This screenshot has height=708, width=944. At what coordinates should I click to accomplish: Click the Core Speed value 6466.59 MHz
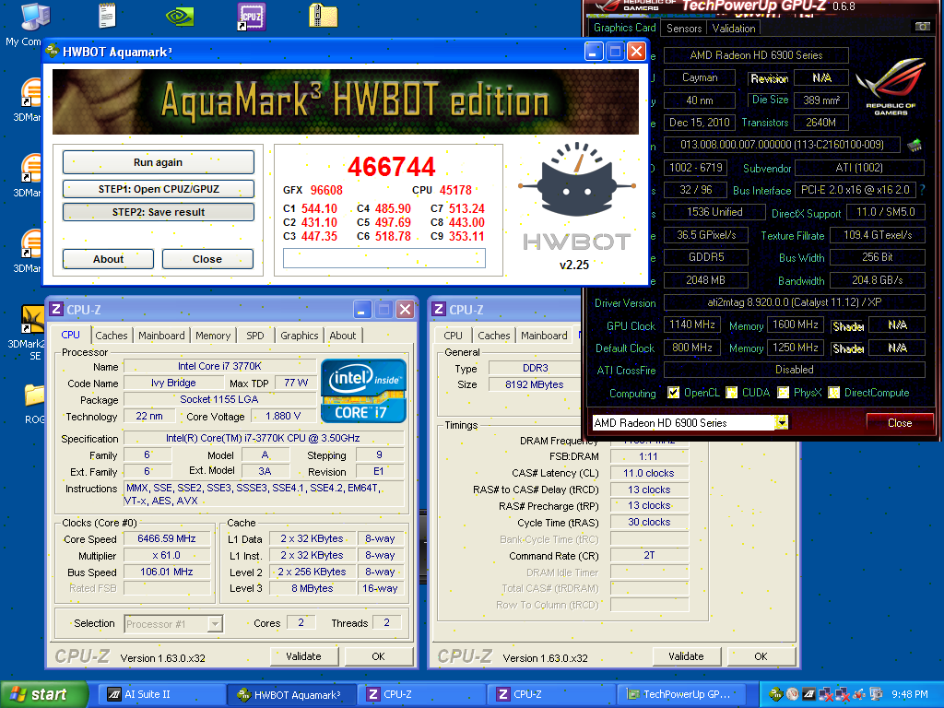(167, 538)
